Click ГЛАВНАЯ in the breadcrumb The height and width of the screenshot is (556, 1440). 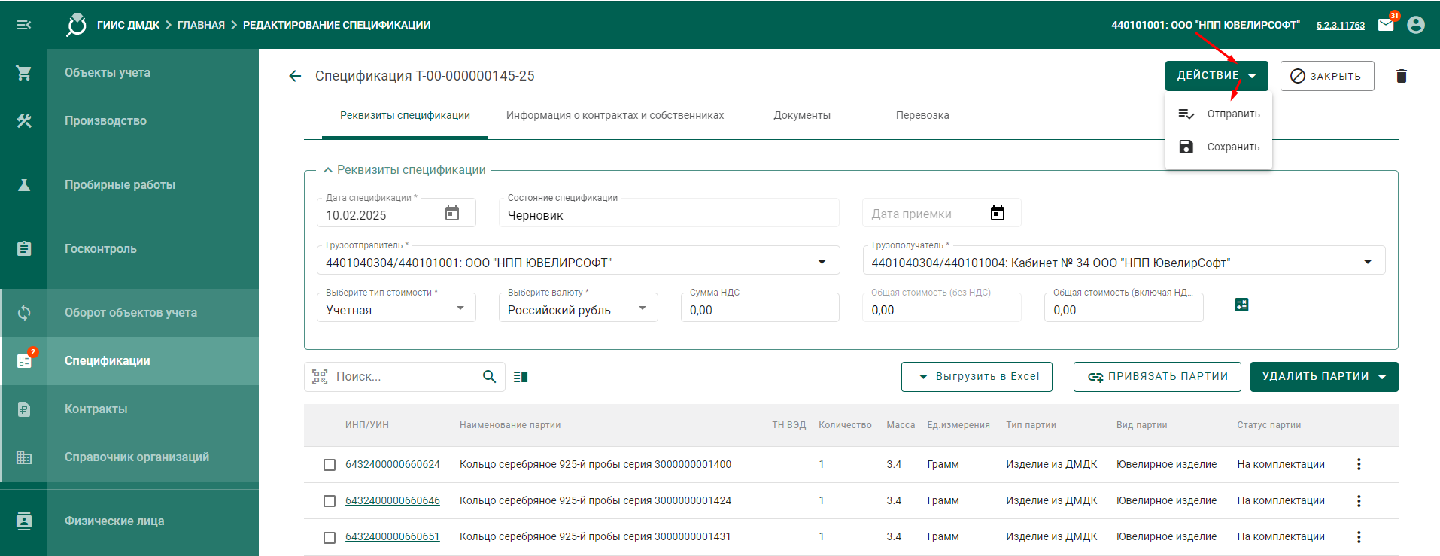201,25
